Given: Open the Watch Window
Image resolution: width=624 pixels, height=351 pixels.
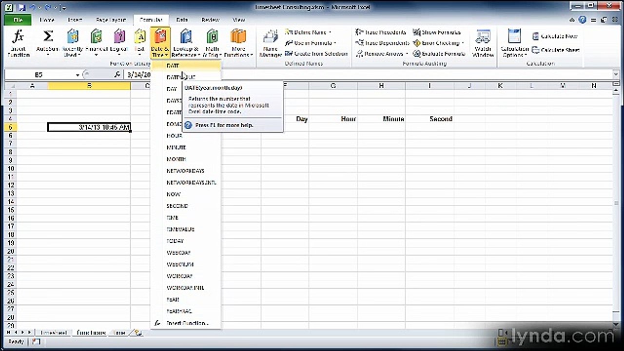Looking at the screenshot, I should point(483,43).
